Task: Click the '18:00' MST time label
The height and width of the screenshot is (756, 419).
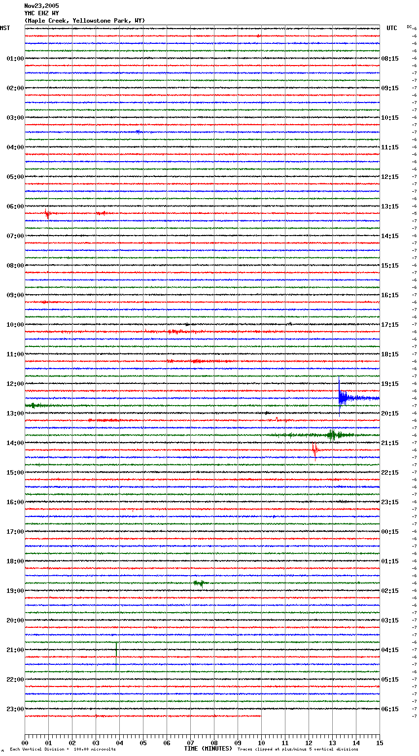Action: tap(15, 561)
